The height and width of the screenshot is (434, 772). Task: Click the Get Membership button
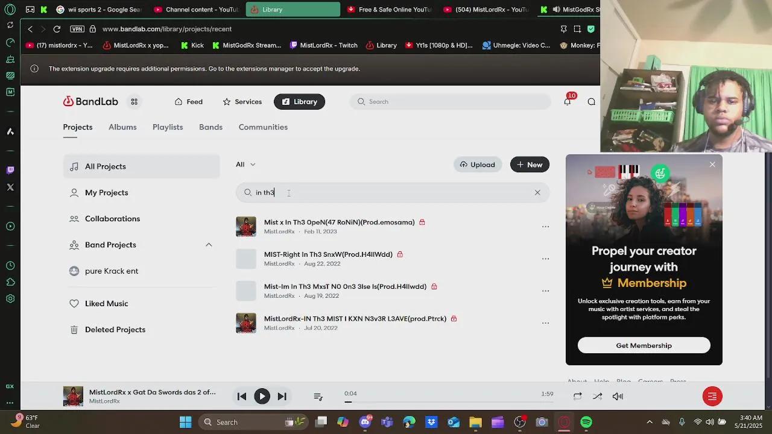pyautogui.click(x=644, y=345)
